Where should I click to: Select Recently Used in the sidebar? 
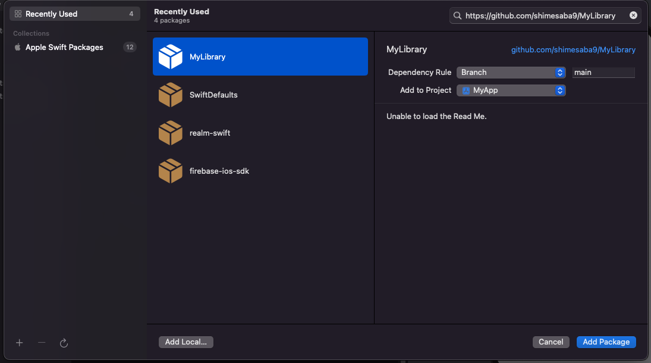[75, 14]
